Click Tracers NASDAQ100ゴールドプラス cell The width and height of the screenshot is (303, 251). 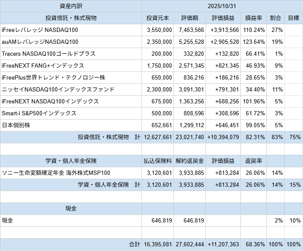(x=49, y=54)
